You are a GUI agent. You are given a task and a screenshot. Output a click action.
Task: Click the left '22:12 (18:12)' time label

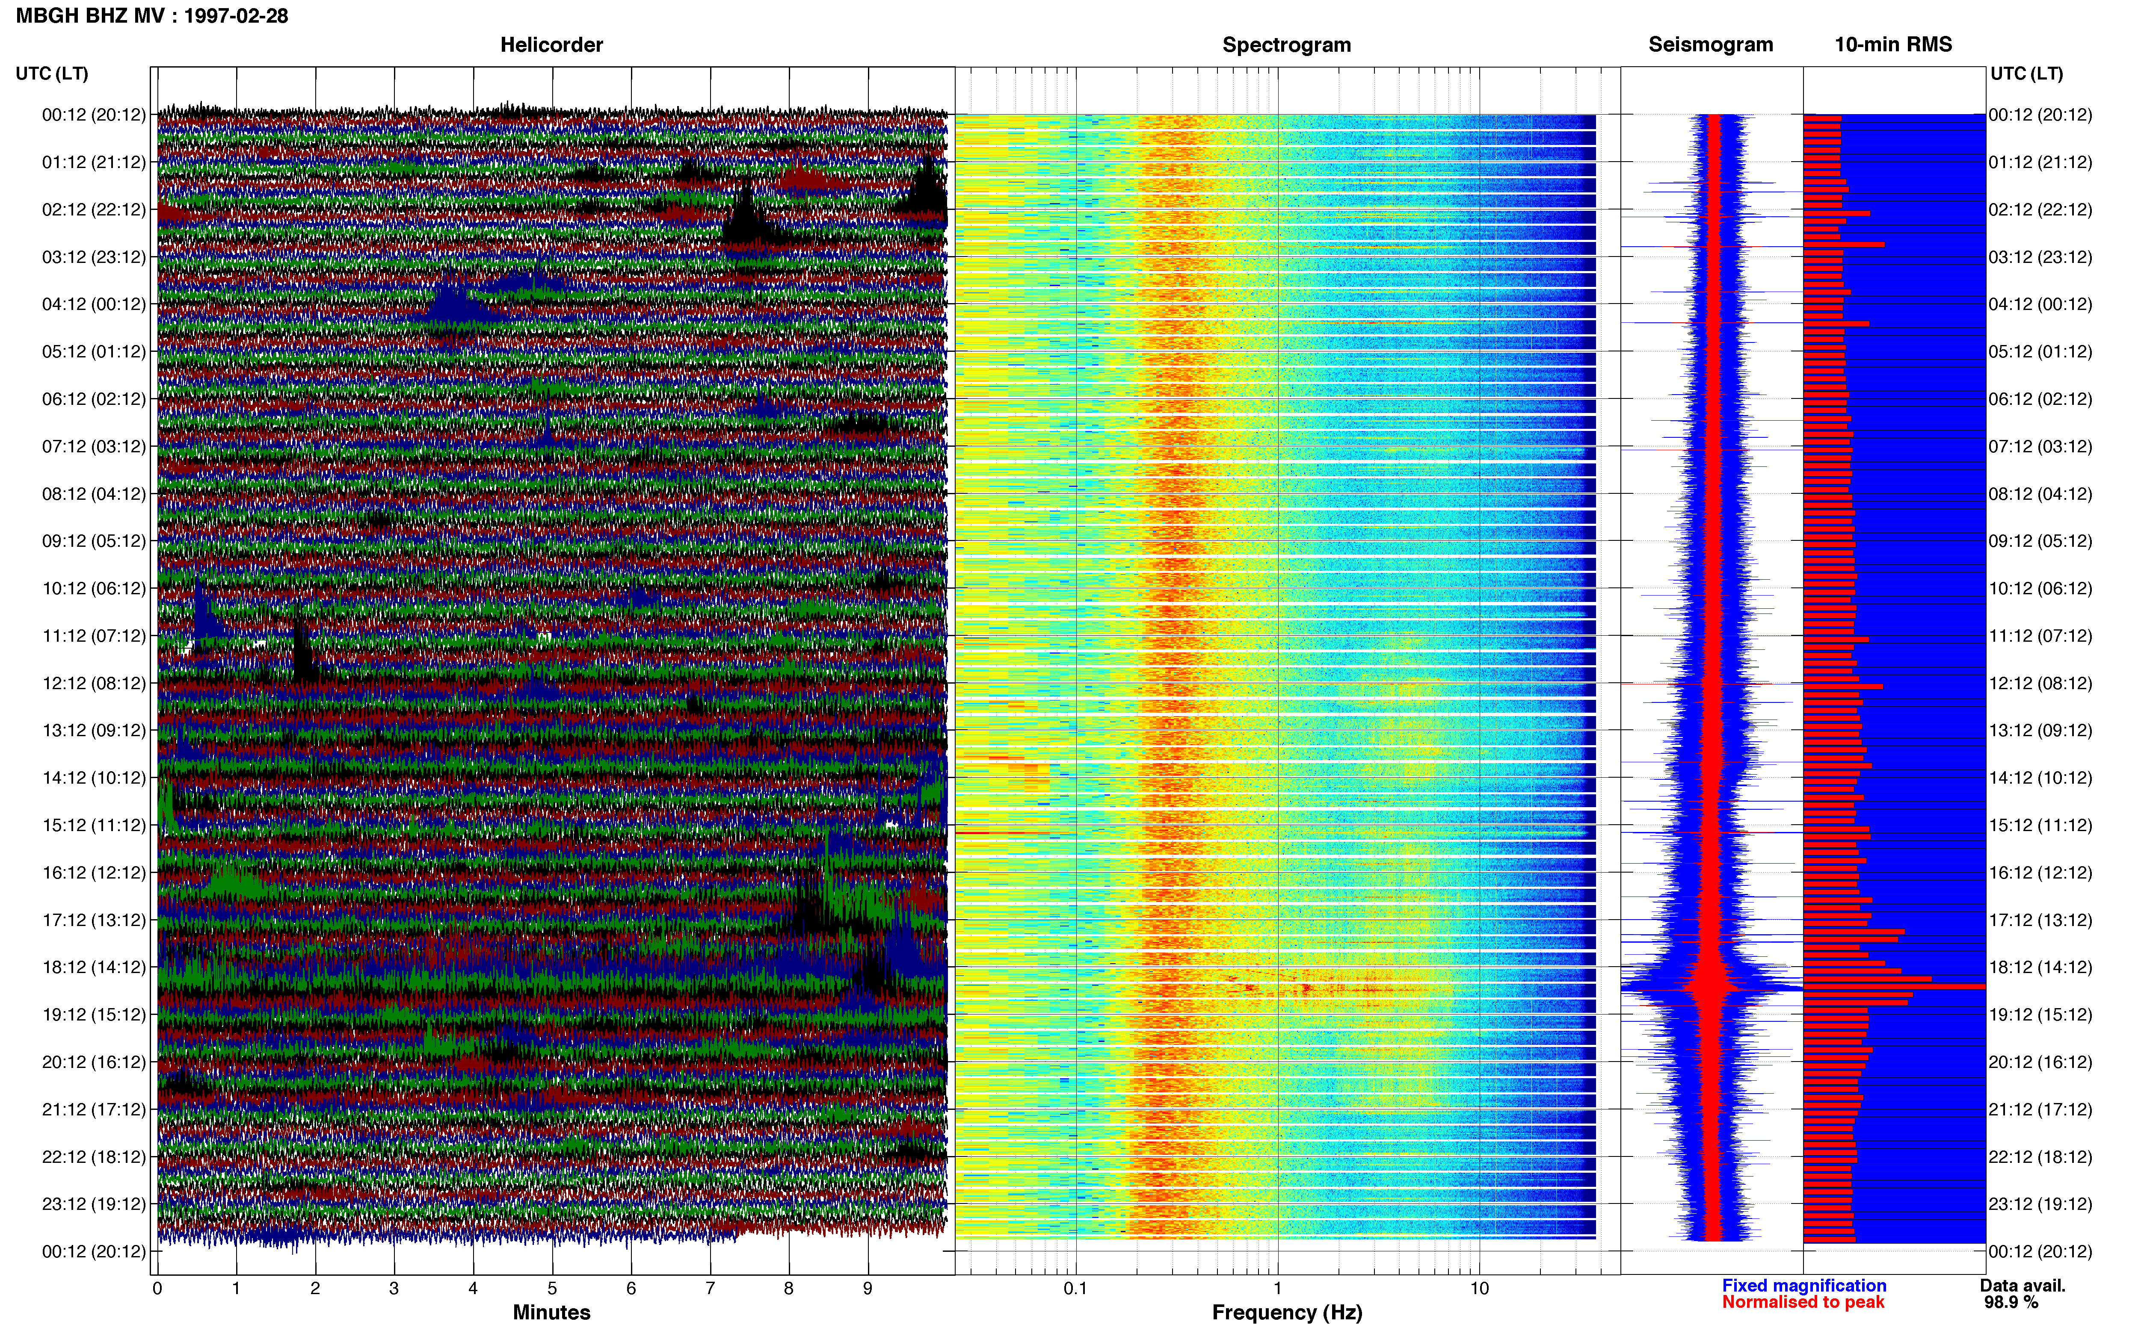pyautogui.click(x=94, y=1157)
